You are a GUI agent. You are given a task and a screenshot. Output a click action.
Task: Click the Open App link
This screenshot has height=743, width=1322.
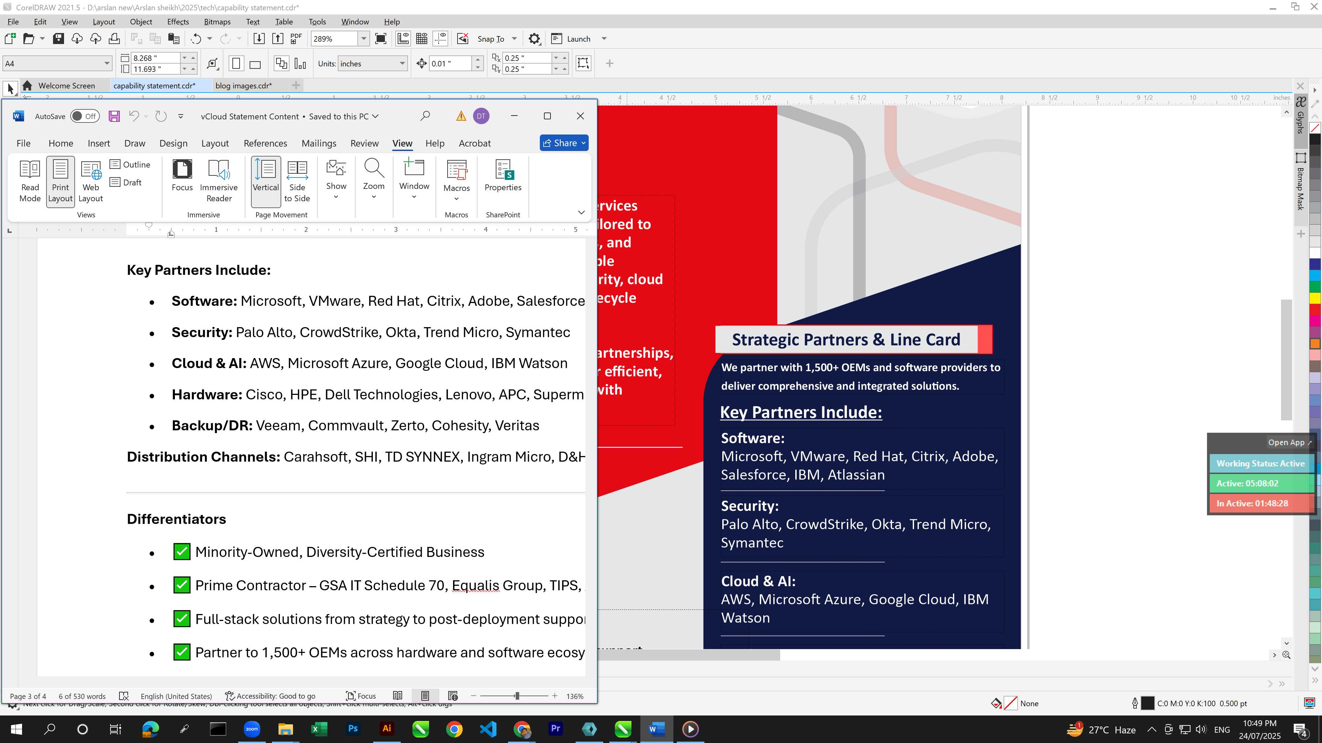click(1289, 442)
